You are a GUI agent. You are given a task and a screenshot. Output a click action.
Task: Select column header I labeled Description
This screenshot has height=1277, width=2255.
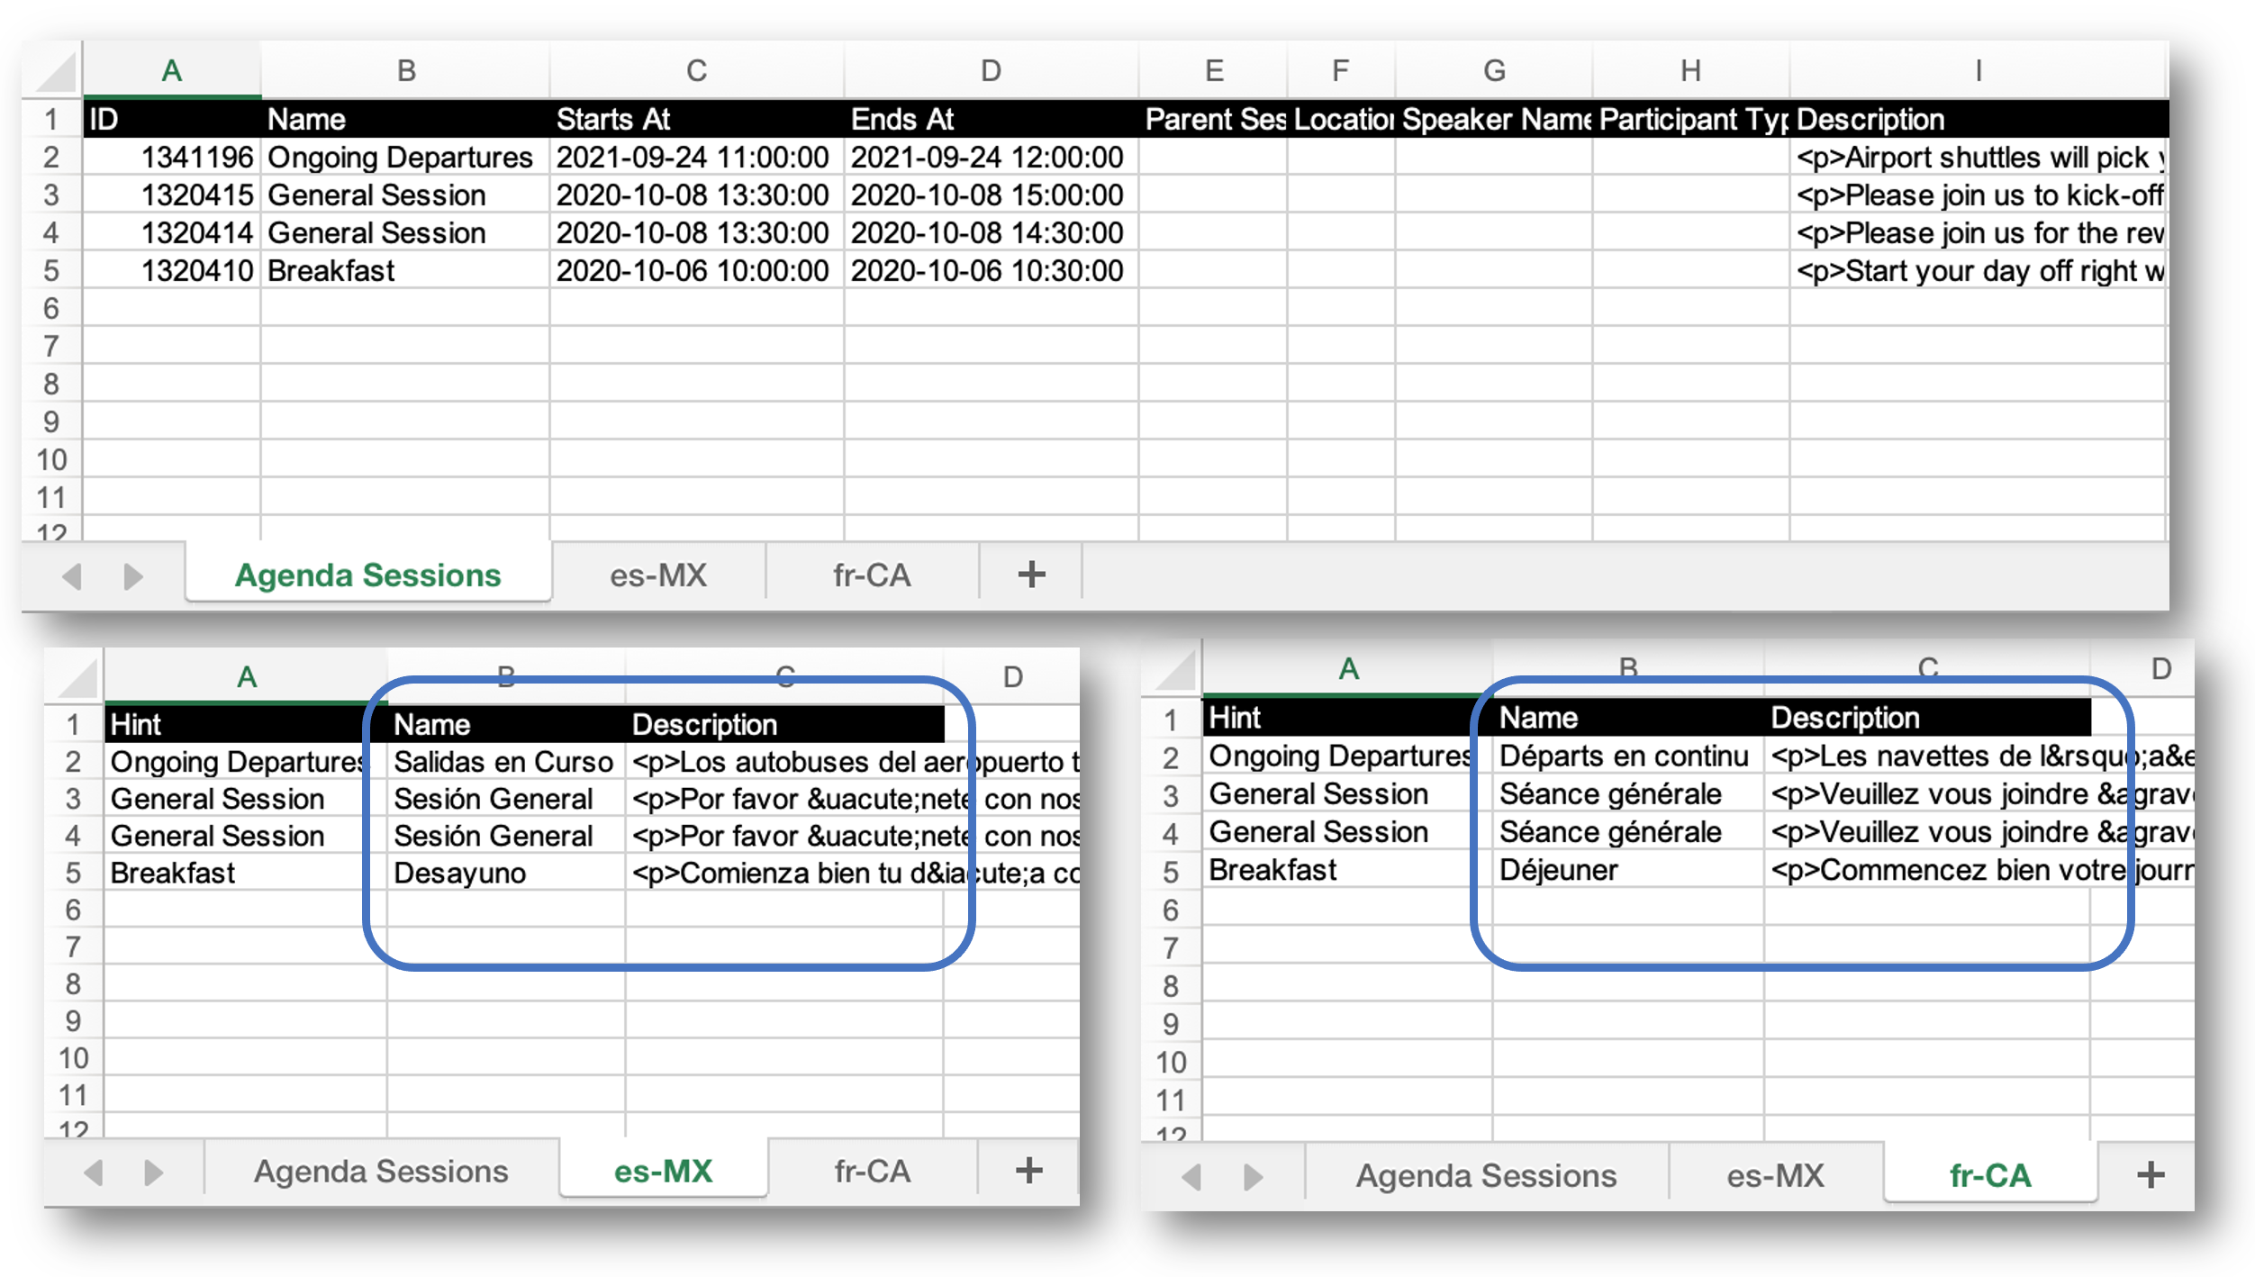1978,70
